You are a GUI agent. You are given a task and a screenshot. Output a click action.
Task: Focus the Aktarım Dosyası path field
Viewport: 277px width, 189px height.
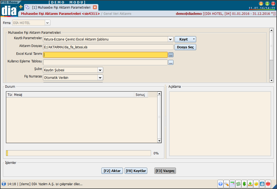[108, 47]
